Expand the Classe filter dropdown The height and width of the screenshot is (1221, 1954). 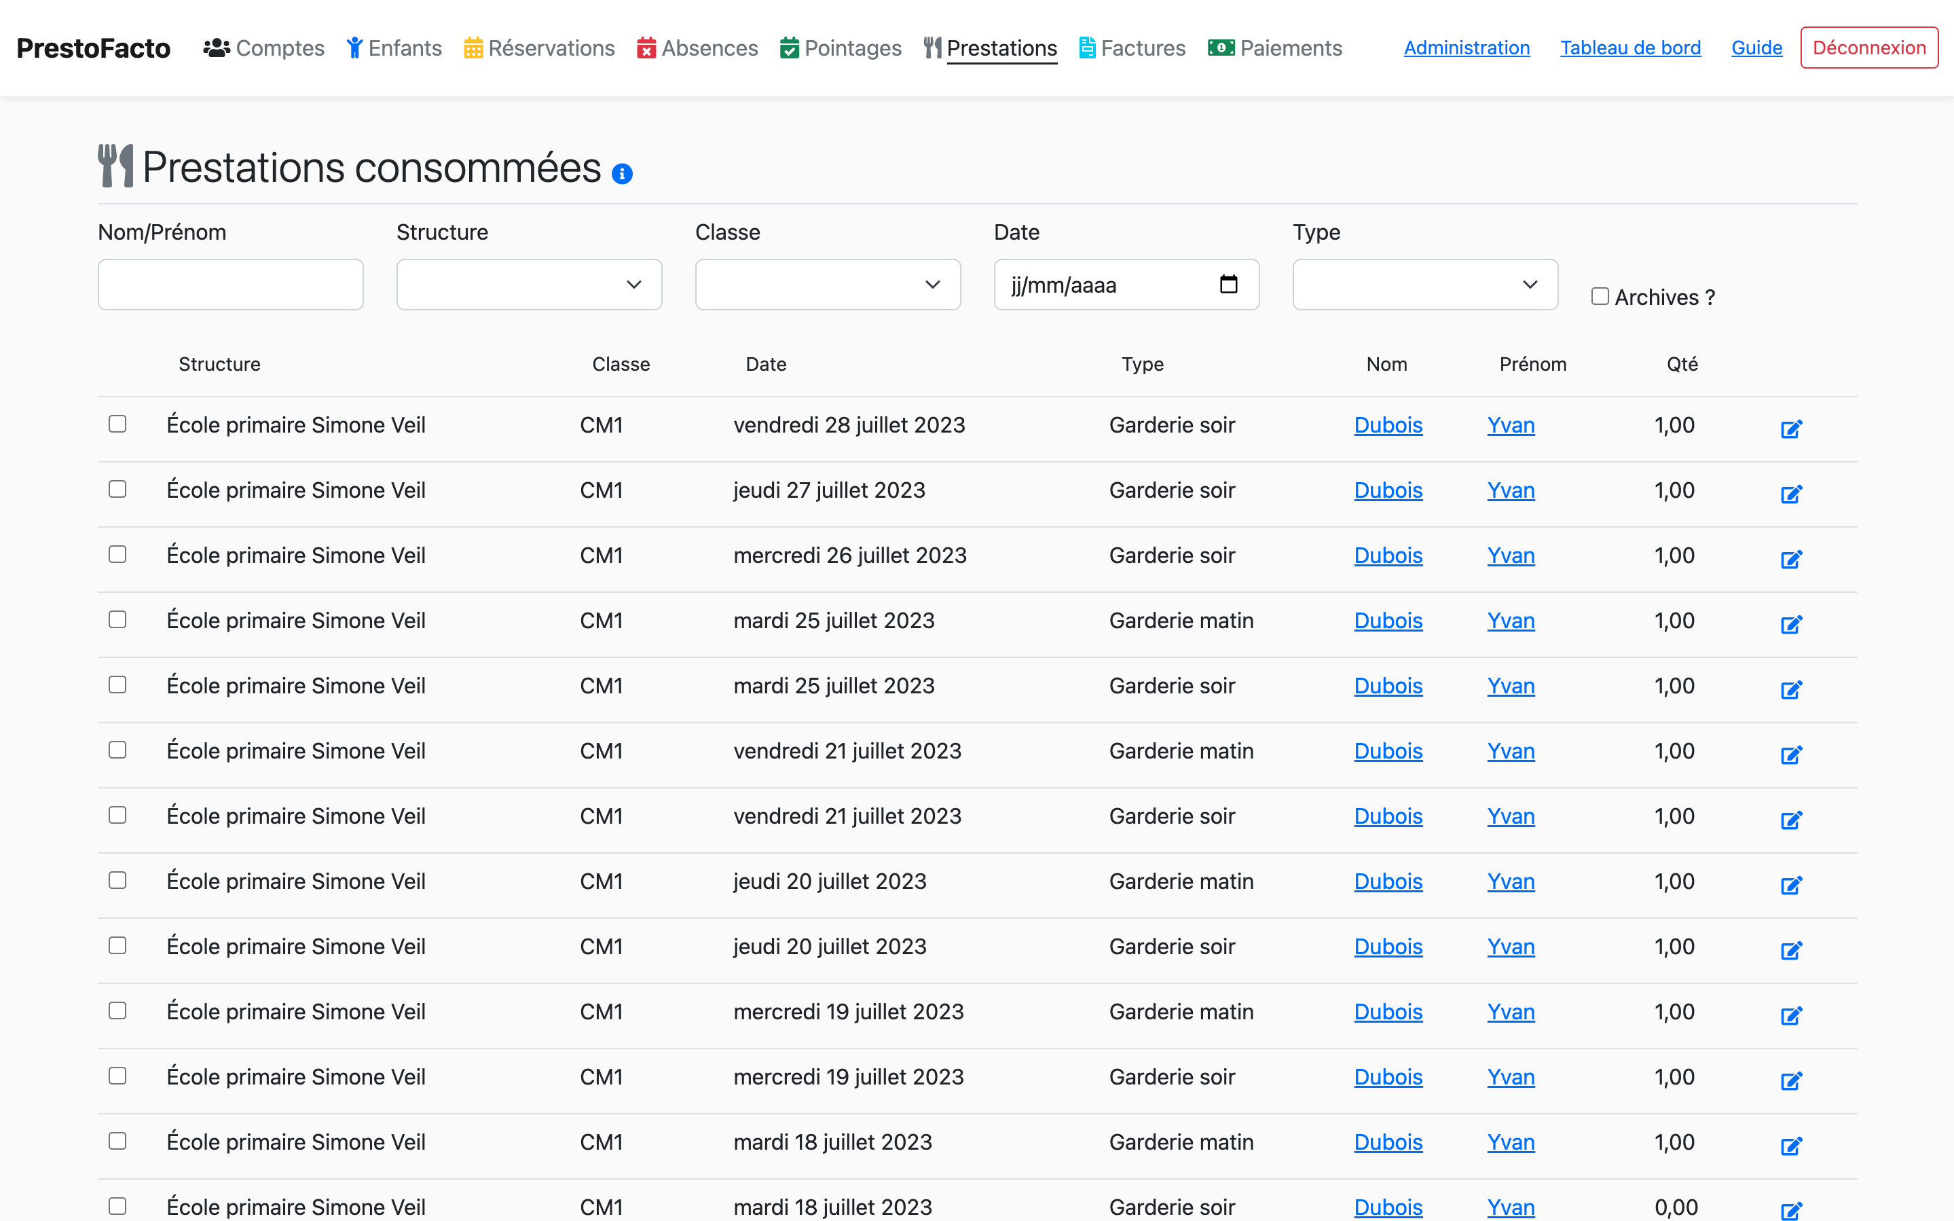pyautogui.click(x=827, y=285)
